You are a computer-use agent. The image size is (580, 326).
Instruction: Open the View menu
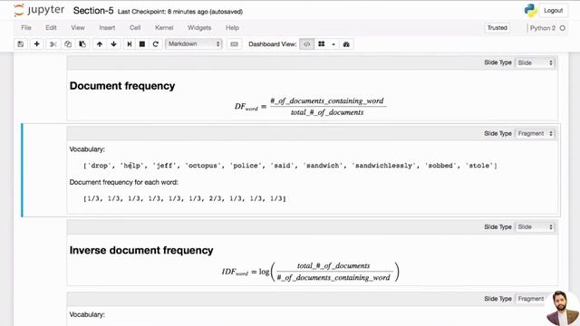pyautogui.click(x=78, y=28)
